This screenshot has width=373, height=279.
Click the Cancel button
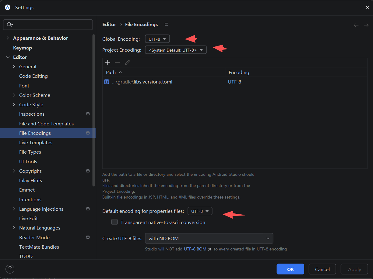322,269
